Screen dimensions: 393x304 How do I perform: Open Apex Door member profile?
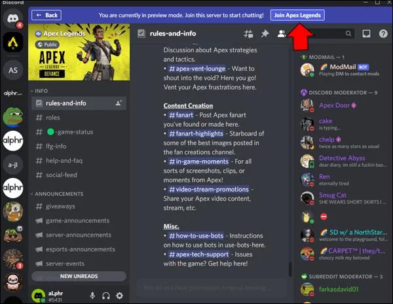tap(343, 105)
